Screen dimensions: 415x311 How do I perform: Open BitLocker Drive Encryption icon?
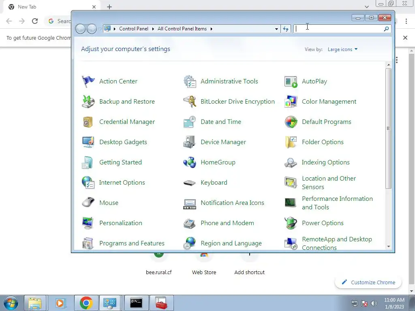[190, 102]
